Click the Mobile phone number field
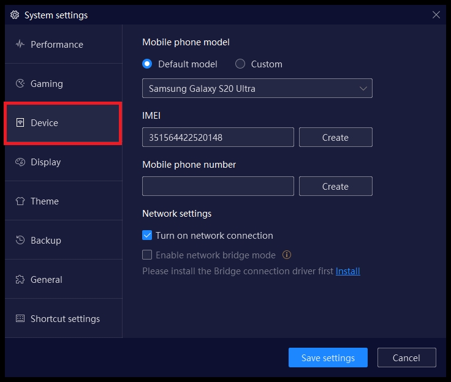The width and height of the screenshot is (451, 382). click(x=218, y=187)
